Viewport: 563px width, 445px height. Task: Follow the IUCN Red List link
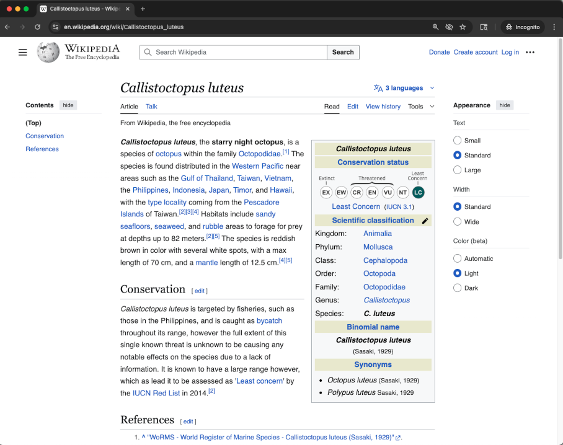point(156,393)
